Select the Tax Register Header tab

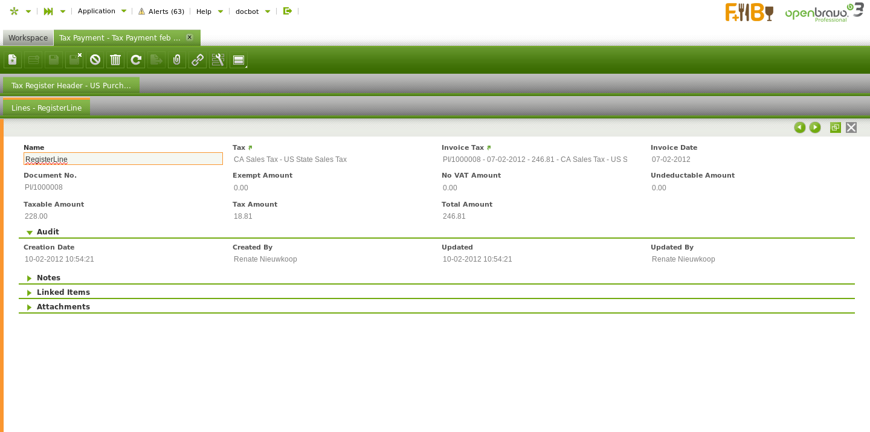click(x=71, y=86)
